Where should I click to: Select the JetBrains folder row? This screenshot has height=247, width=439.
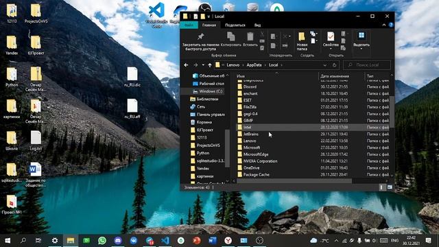[313, 134]
